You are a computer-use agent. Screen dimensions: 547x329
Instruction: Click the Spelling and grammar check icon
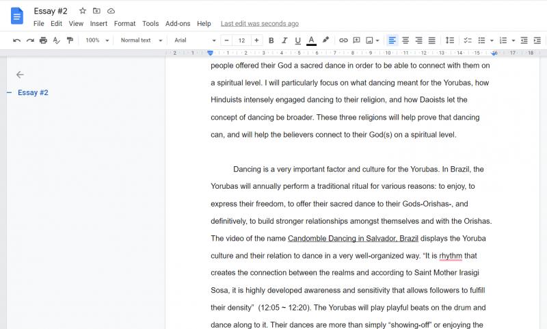point(57,40)
